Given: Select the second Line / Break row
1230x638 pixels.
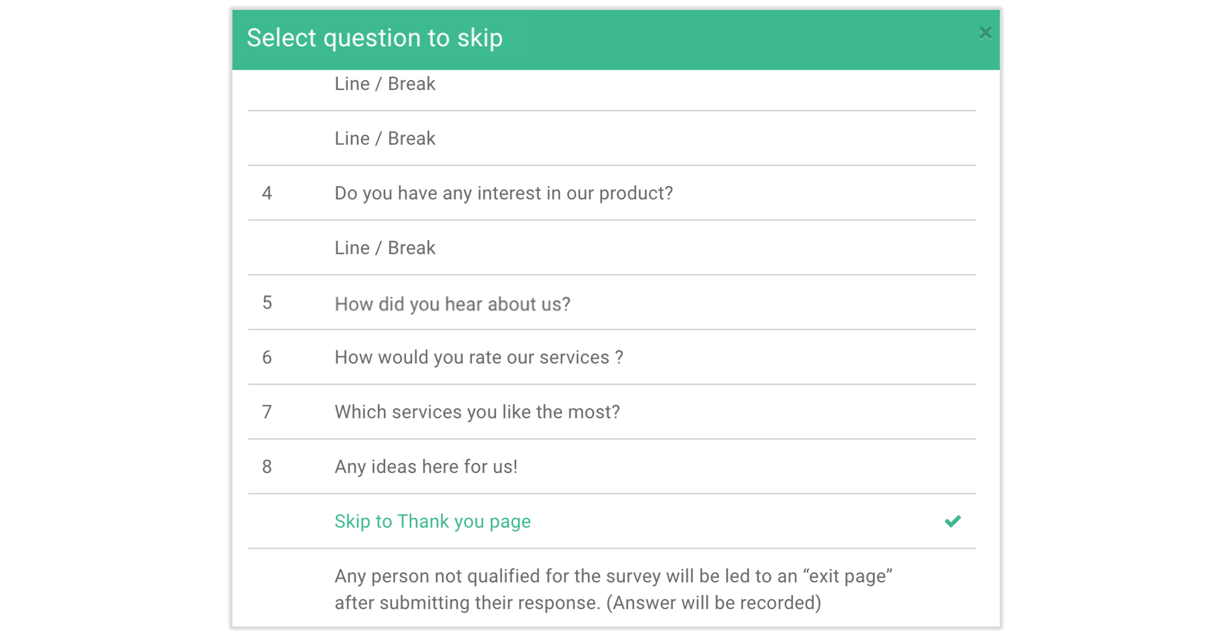Looking at the screenshot, I should (x=385, y=138).
